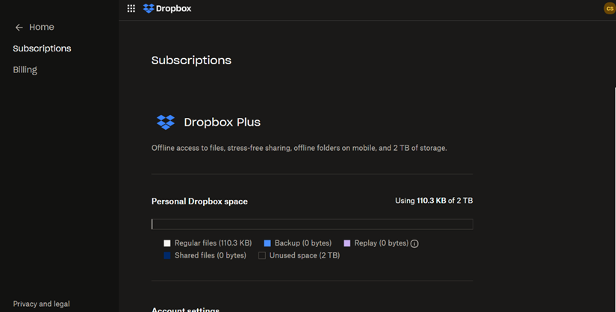Open Privacy and legal link
Viewport: 616px width, 312px height.
(x=42, y=304)
